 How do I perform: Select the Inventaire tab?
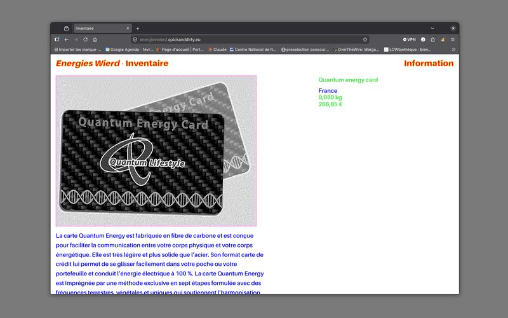[x=98, y=29]
